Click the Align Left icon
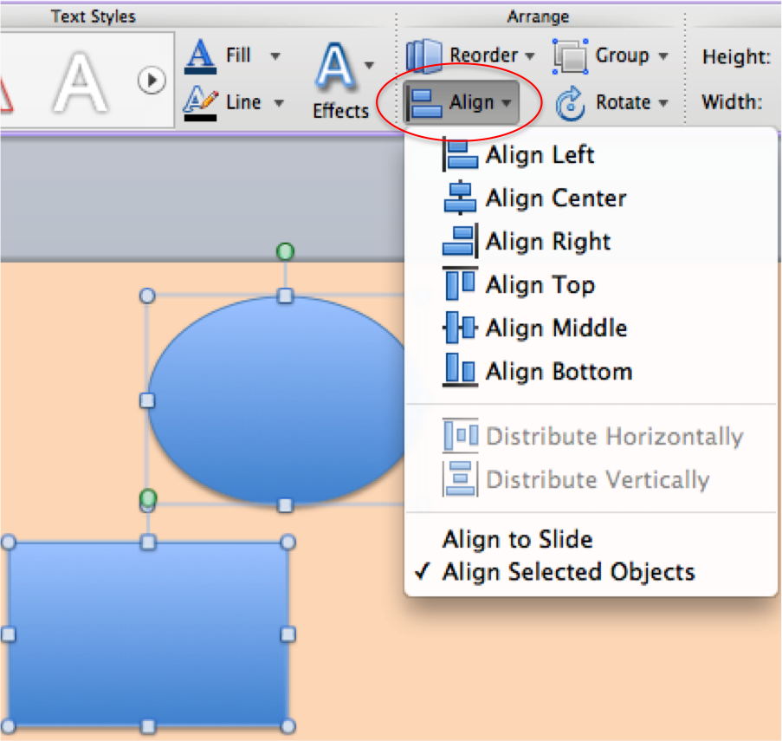 tap(460, 155)
